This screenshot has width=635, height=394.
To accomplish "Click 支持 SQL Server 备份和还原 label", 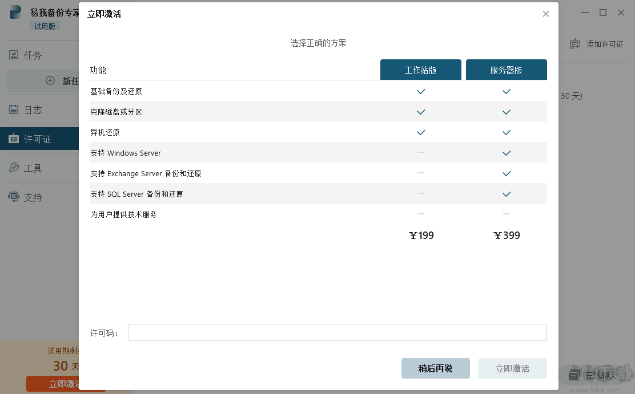I will pyautogui.click(x=136, y=194).
